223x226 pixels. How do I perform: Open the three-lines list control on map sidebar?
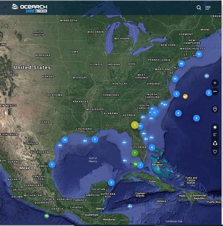[215, 135]
